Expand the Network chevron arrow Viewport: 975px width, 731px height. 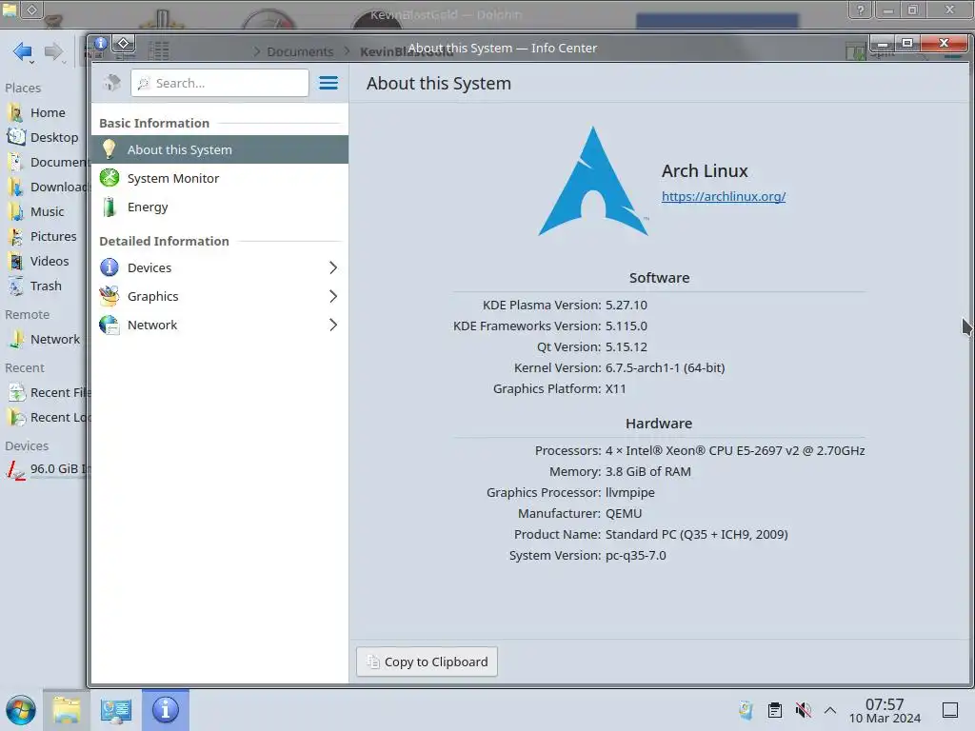pyautogui.click(x=333, y=326)
